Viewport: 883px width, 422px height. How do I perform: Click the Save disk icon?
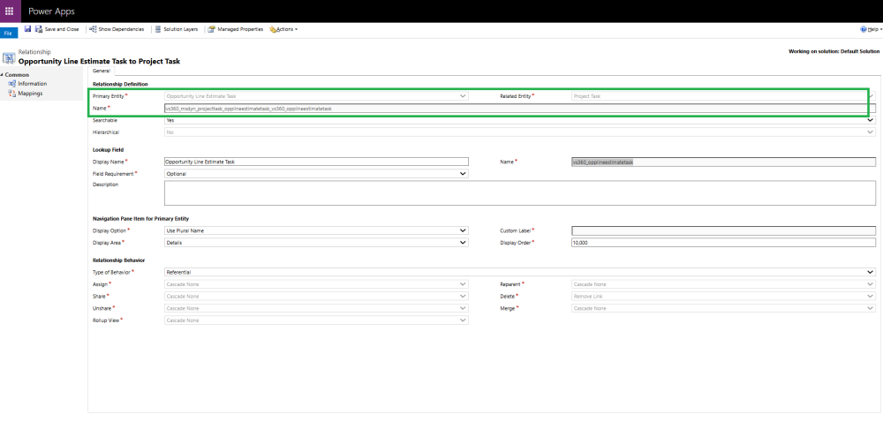pos(27,29)
